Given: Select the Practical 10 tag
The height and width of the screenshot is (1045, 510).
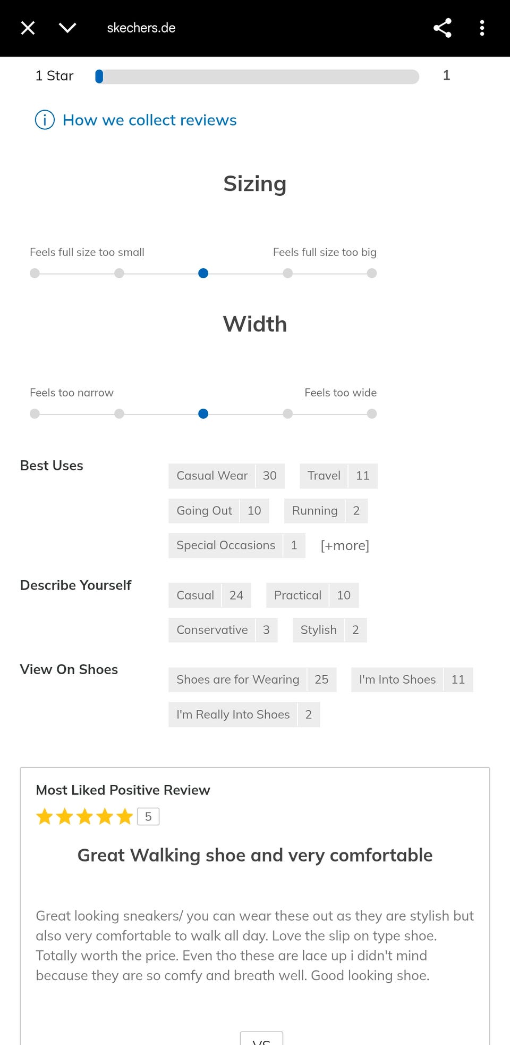Looking at the screenshot, I should pyautogui.click(x=312, y=595).
